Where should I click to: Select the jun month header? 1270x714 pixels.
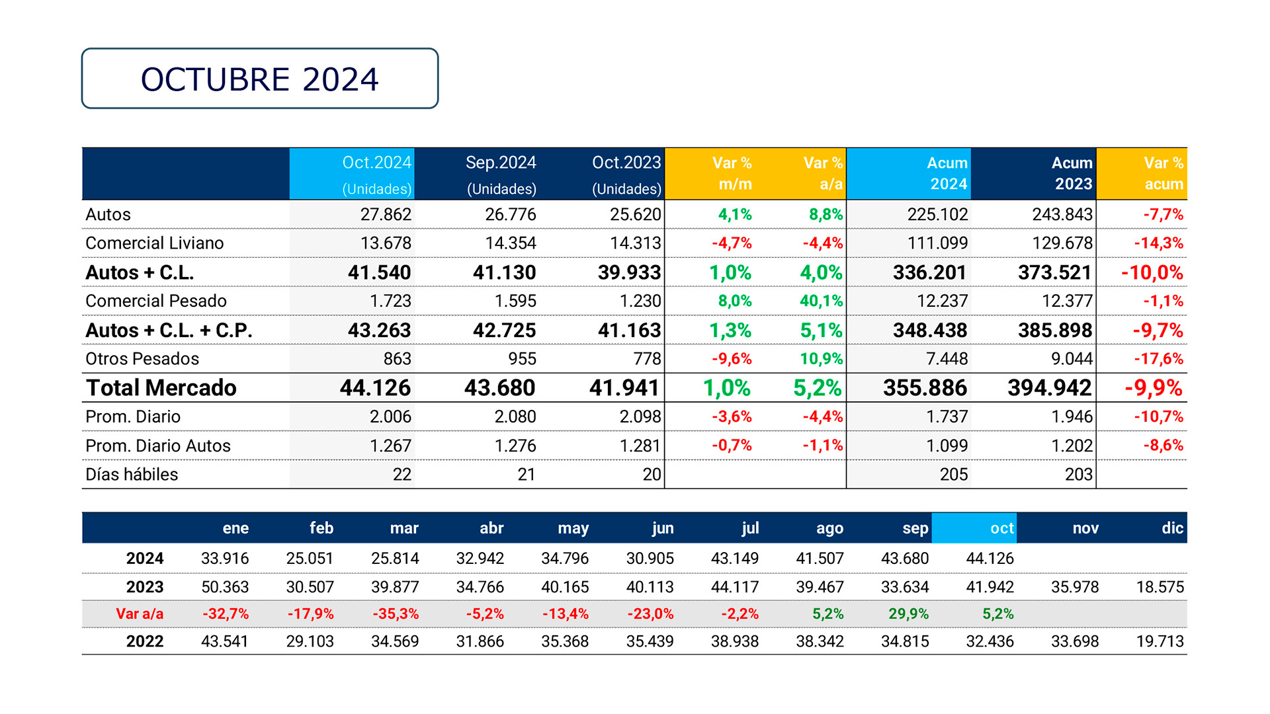pos(663,528)
